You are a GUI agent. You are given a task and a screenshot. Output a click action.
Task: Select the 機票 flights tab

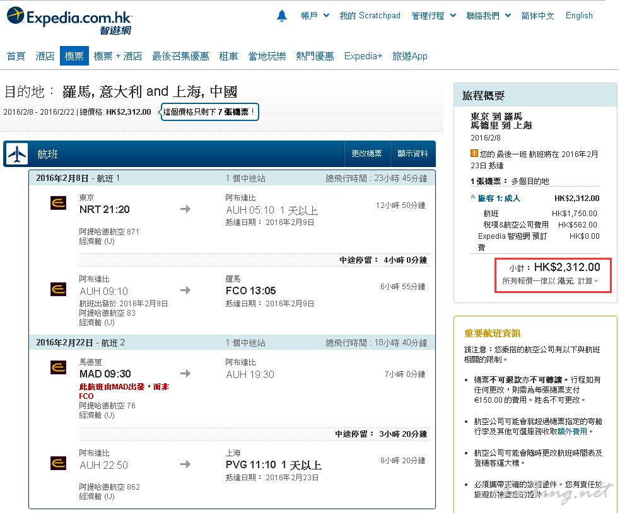pos(74,55)
